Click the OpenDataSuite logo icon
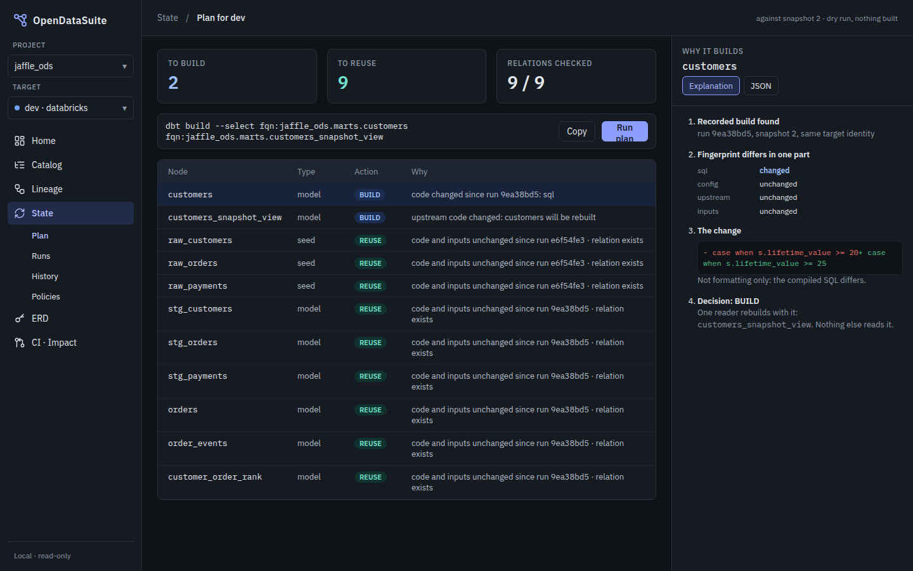The width and height of the screenshot is (913, 571). (x=20, y=20)
